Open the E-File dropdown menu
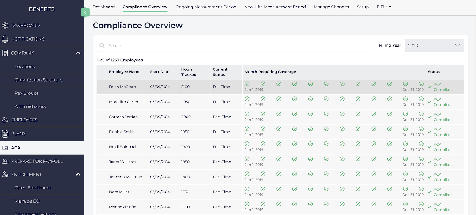 tap(384, 7)
